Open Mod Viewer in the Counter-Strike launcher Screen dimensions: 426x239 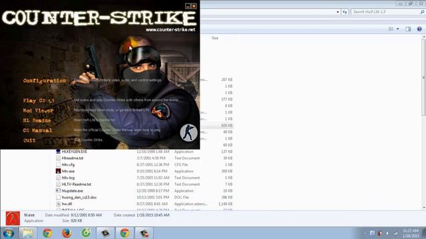click(38, 111)
